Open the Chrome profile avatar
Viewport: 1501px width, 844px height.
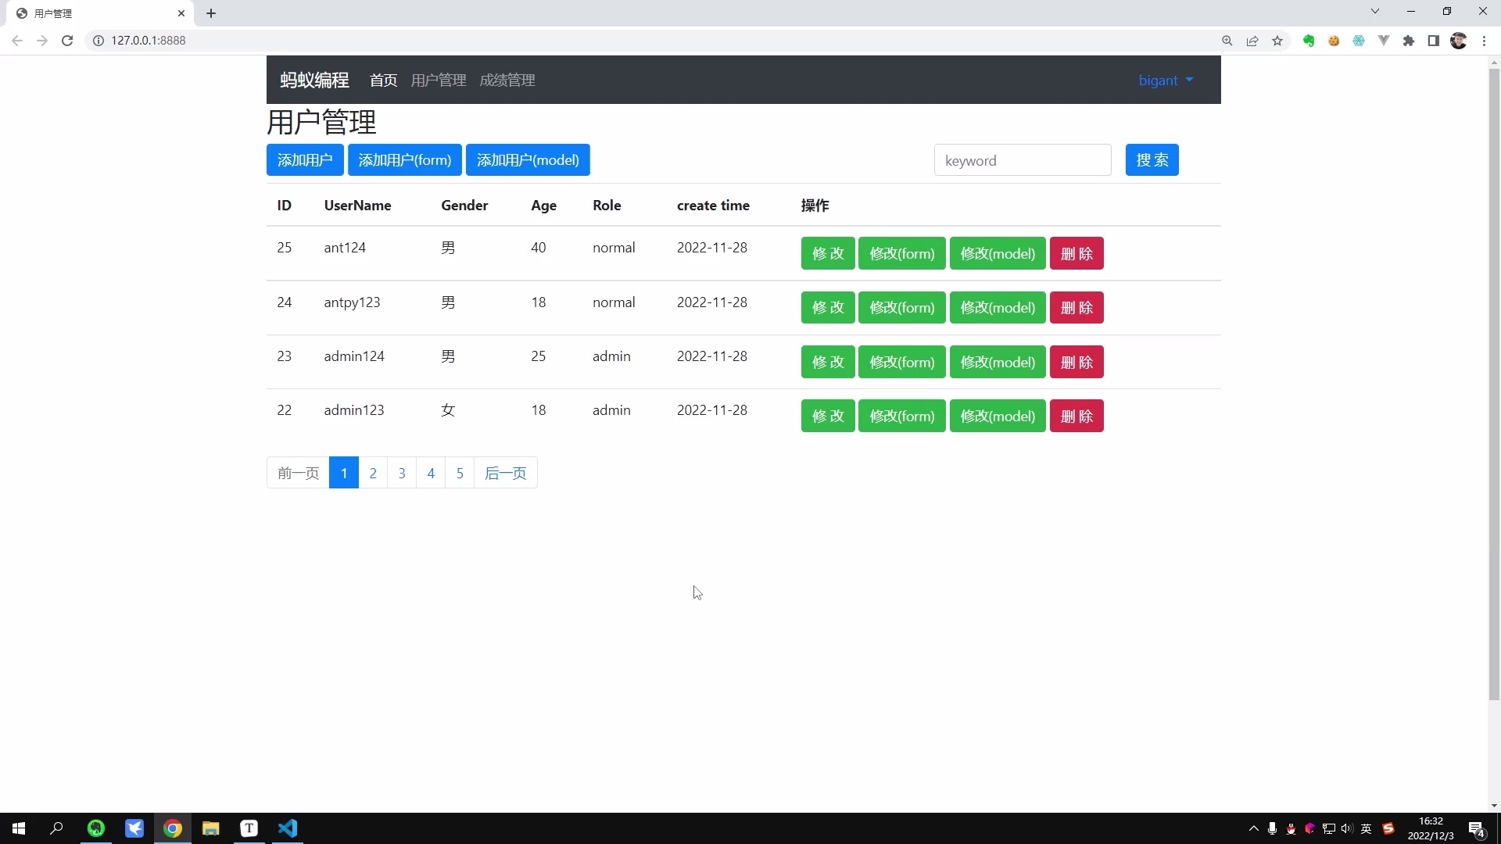(x=1459, y=41)
